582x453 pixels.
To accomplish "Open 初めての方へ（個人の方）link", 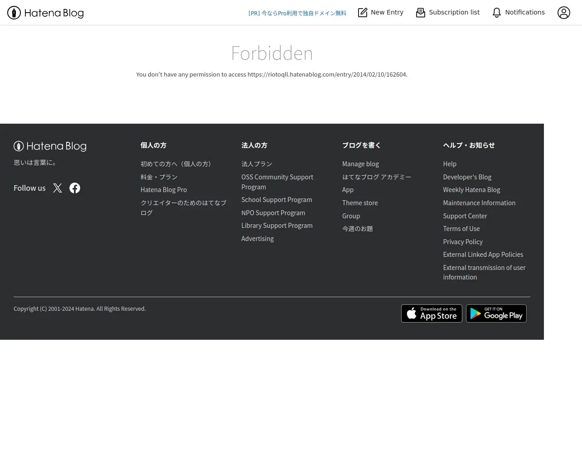I will (176, 164).
